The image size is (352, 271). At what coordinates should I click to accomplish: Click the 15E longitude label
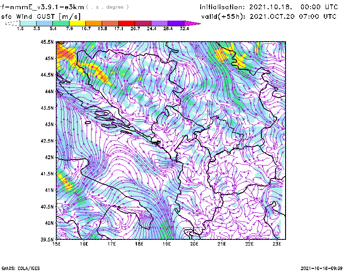(x=56, y=244)
